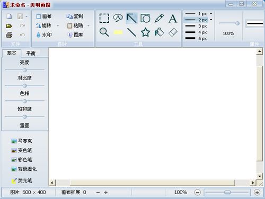Activate the magnifier zoom tool

[104, 32]
